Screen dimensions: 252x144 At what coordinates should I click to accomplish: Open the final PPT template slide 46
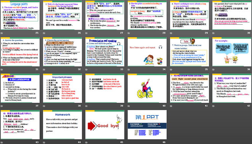click(x=147, y=125)
